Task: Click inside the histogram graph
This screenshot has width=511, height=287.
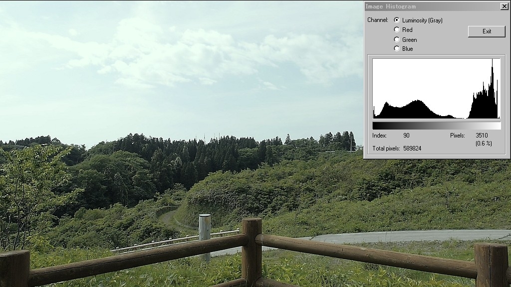Action: 436,89
